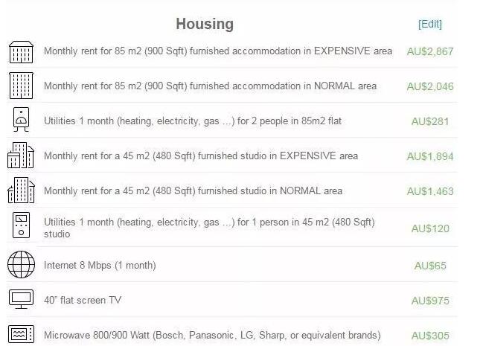Click the [Edit] link beside Housing
Screen dimensions: 483x346
(429, 24)
